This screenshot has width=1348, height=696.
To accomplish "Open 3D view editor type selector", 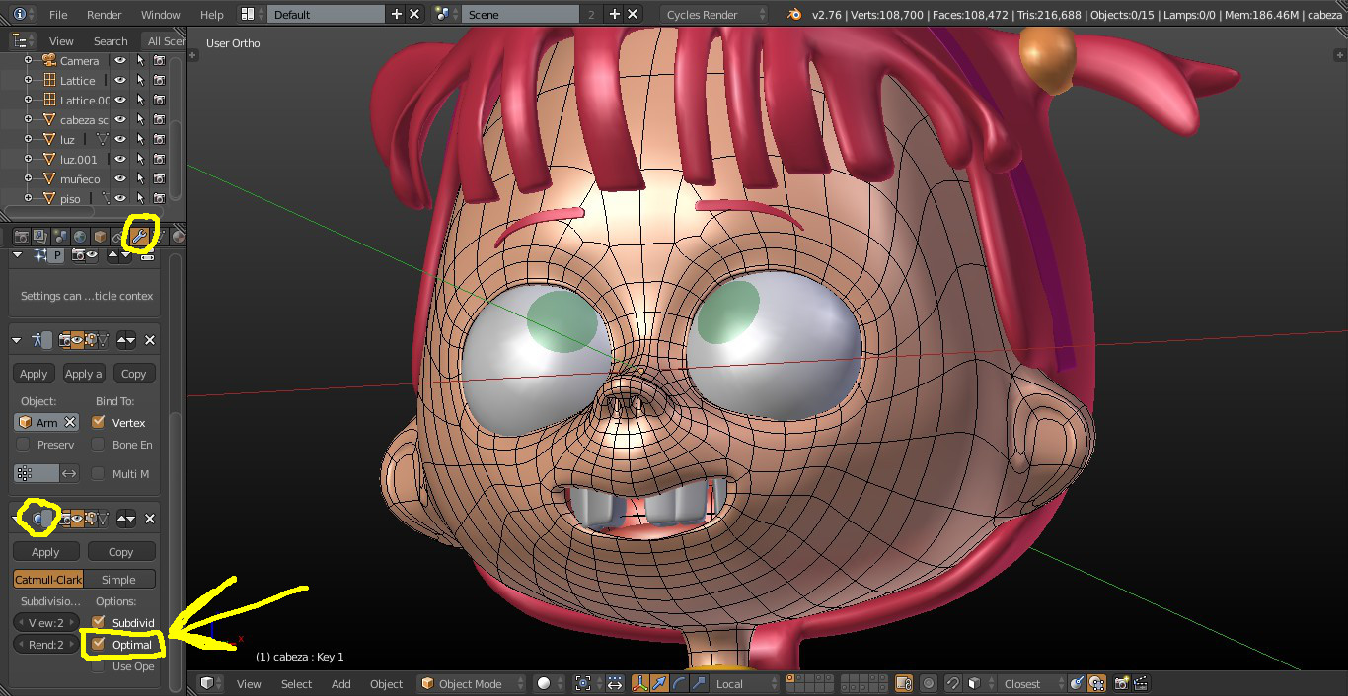I will click(210, 683).
